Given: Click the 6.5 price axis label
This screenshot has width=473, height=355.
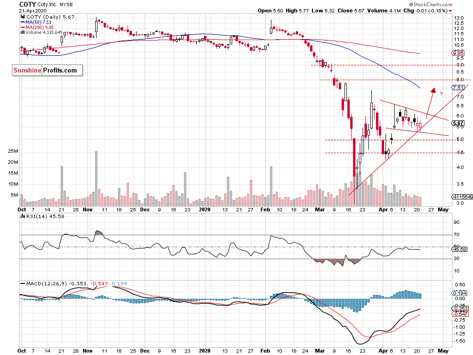Looking at the screenshot, I should [x=460, y=106].
